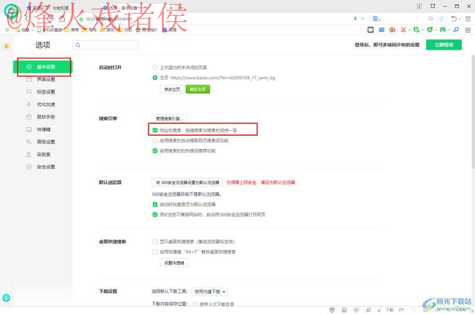The width and height of the screenshot is (475, 314).
Task: Open the 快捷键 settings section
Action: click(x=43, y=129)
